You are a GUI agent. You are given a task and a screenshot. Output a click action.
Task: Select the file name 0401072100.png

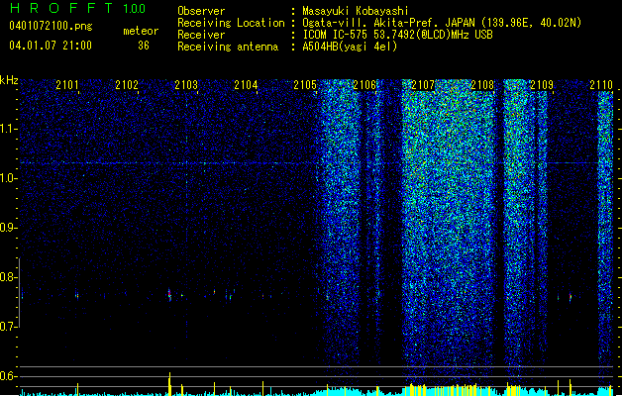click(51, 26)
